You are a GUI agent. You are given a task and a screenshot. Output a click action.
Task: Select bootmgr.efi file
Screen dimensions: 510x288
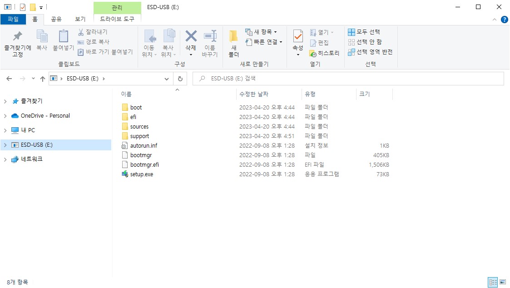[x=144, y=164]
